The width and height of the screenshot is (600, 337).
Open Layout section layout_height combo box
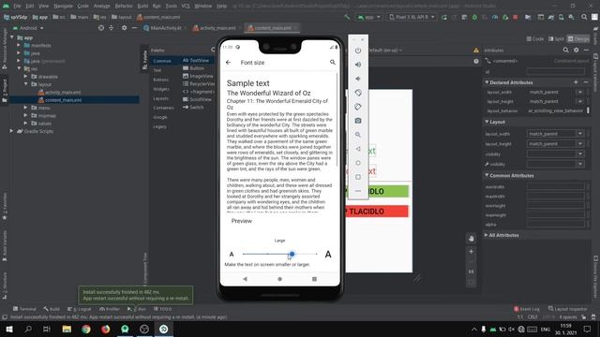(556, 143)
